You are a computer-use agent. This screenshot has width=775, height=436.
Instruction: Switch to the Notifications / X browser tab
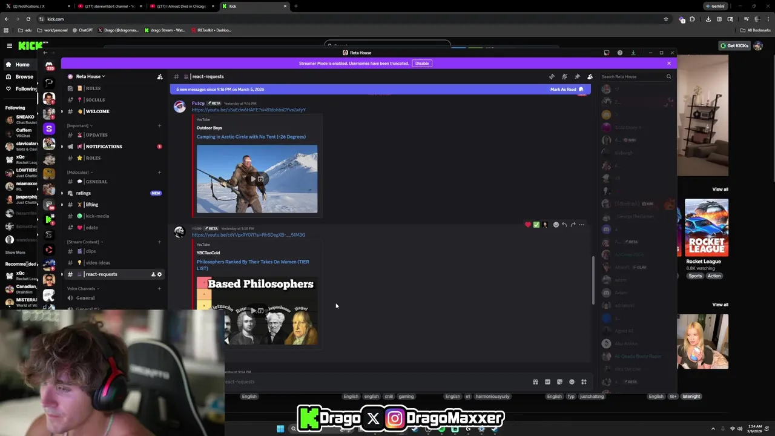[x=36, y=6]
